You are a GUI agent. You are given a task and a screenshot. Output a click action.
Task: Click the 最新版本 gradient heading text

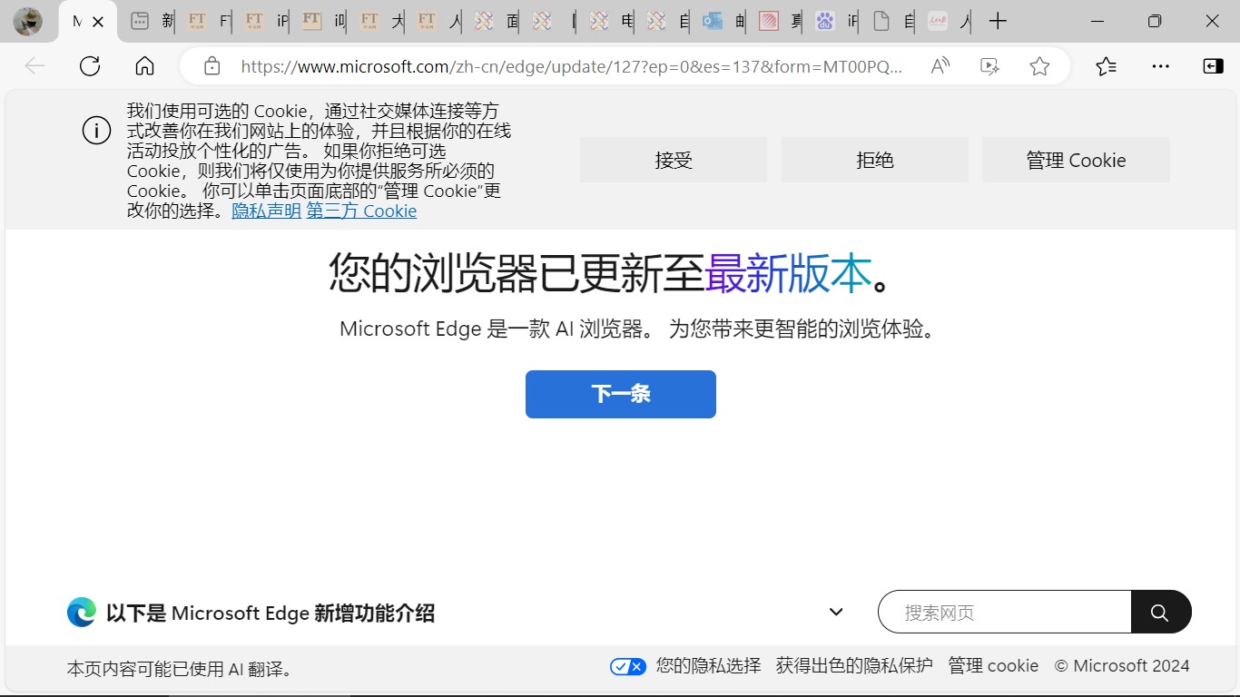click(x=788, y=272)
